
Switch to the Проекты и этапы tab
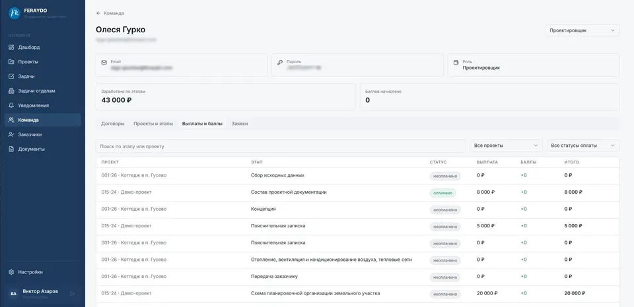(153, 124)
